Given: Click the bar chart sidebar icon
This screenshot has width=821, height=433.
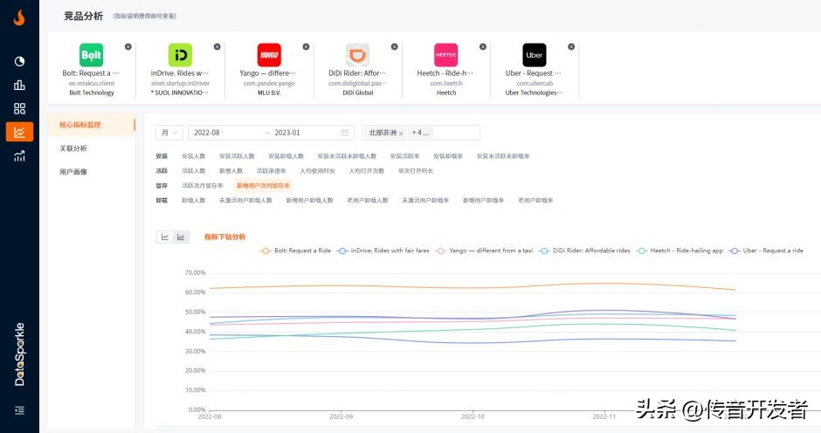Looking at the screenshot, I should tap(19, 85).
